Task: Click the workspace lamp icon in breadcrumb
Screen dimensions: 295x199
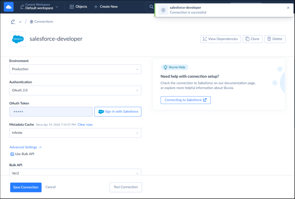Action: [x=13, y=21]
